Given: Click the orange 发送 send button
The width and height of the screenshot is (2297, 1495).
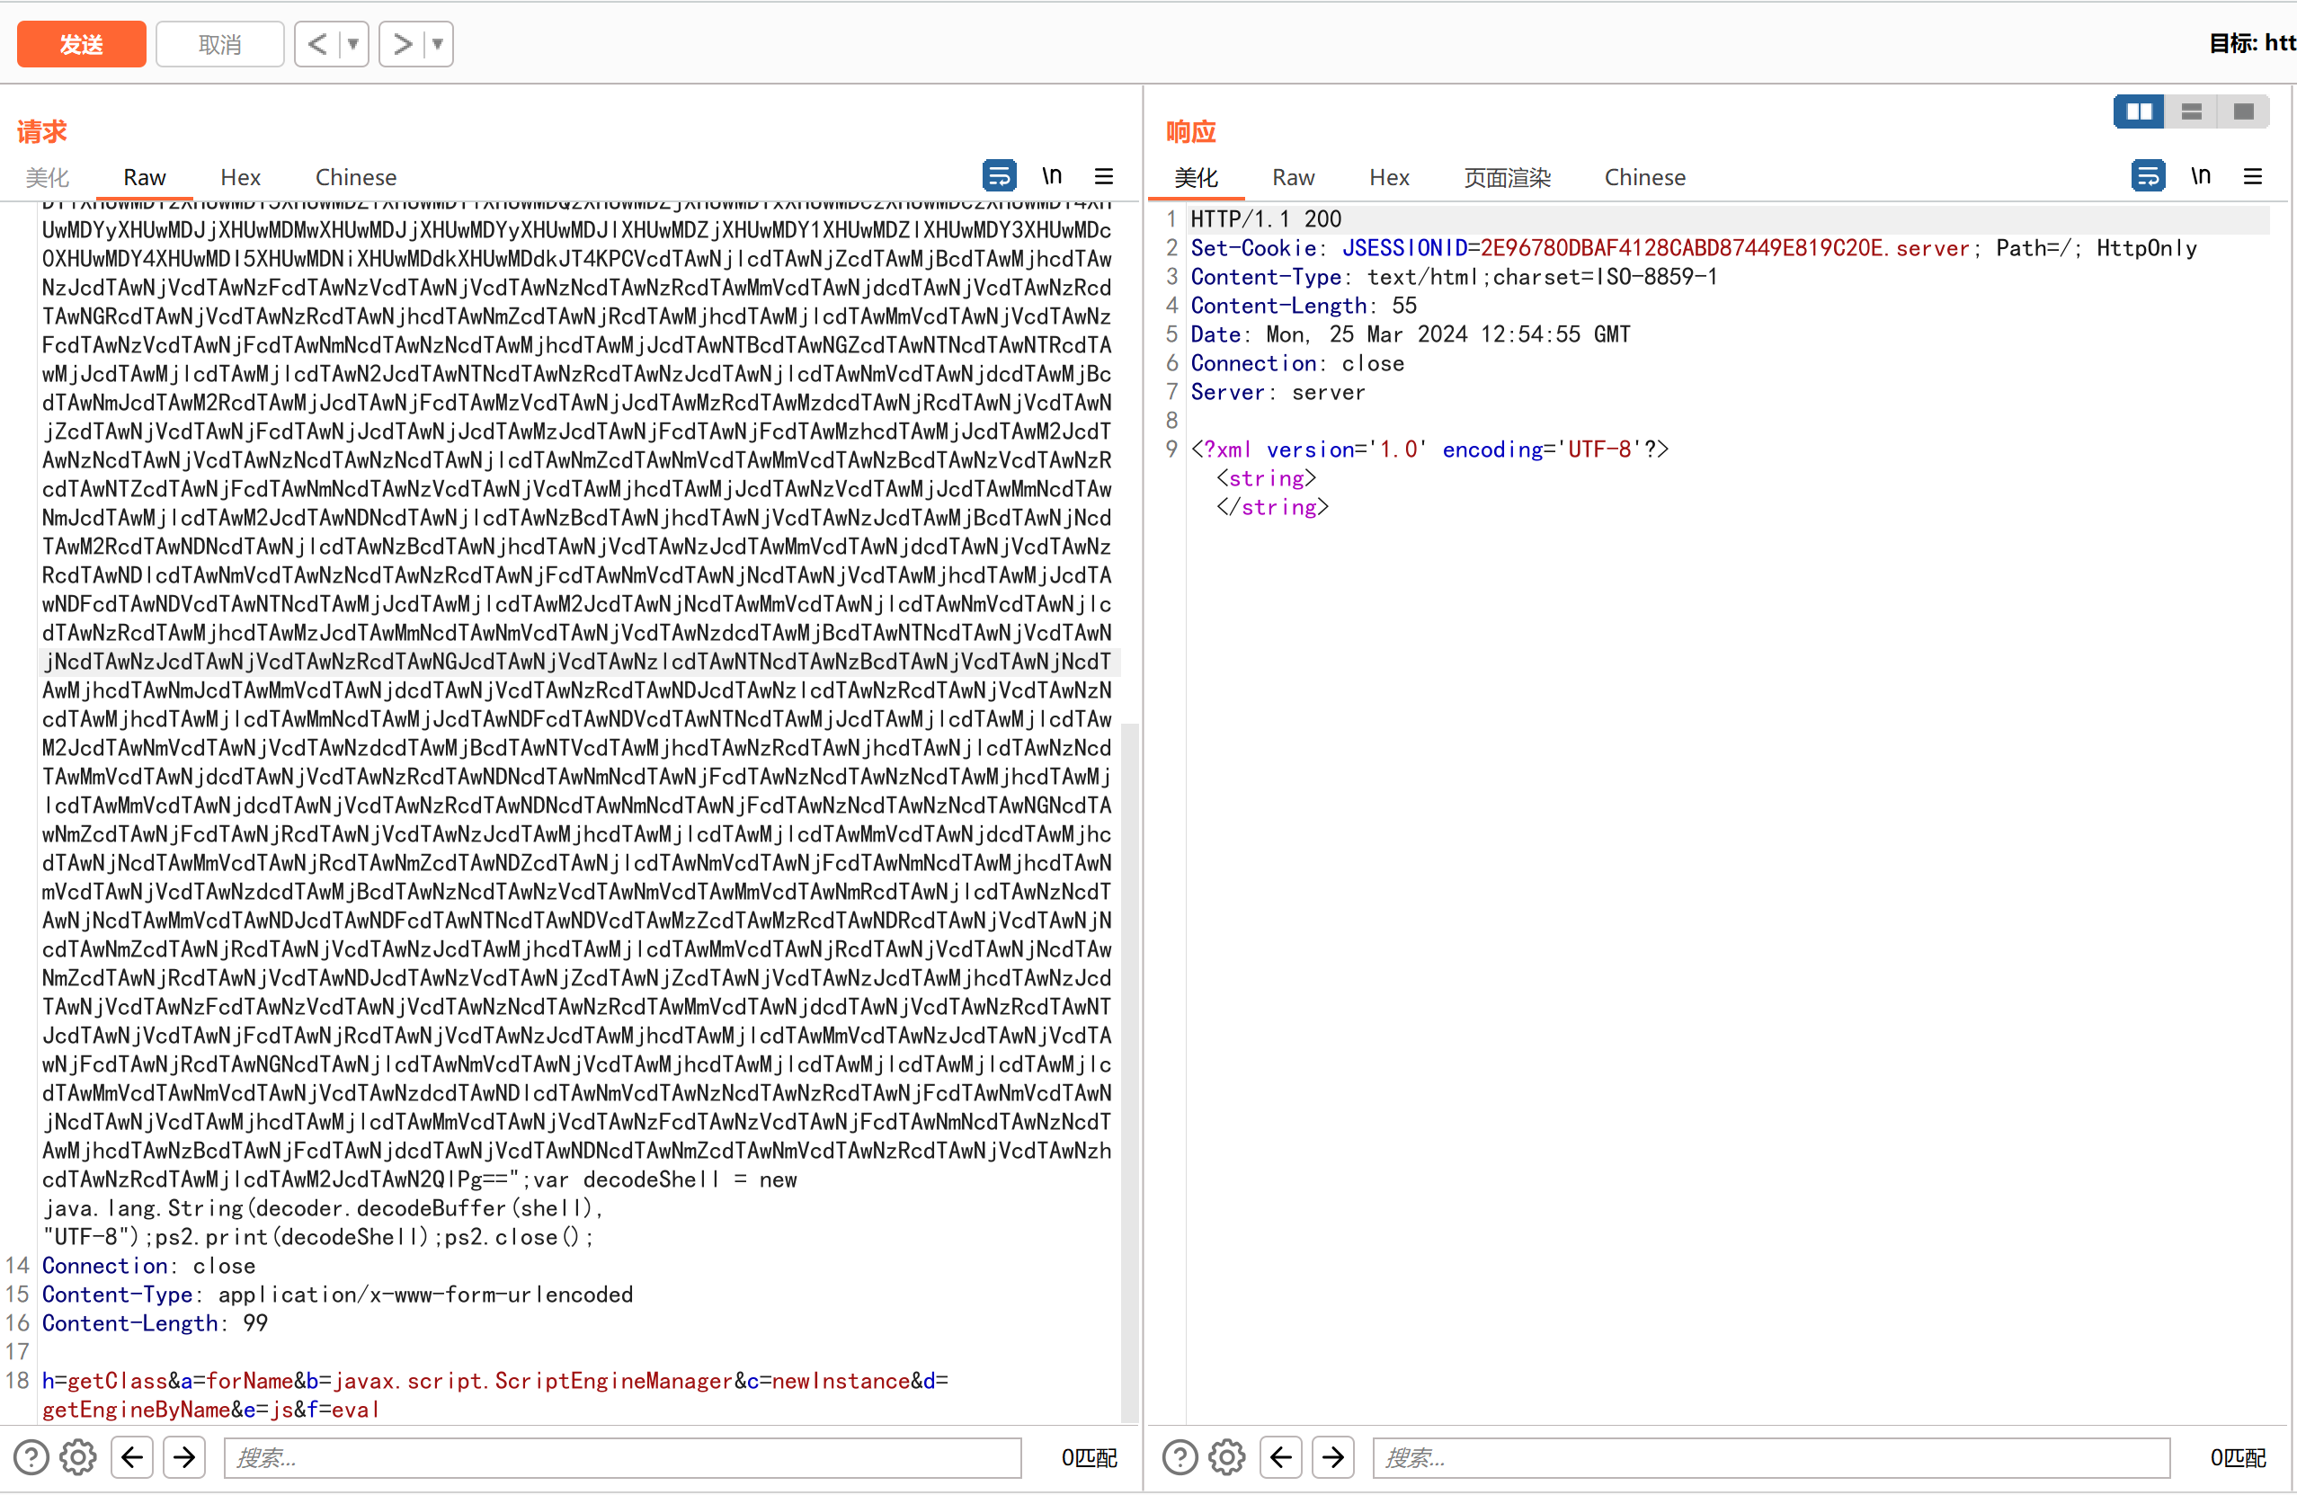Looking at the screenshot, I should [x=81, y=44].
